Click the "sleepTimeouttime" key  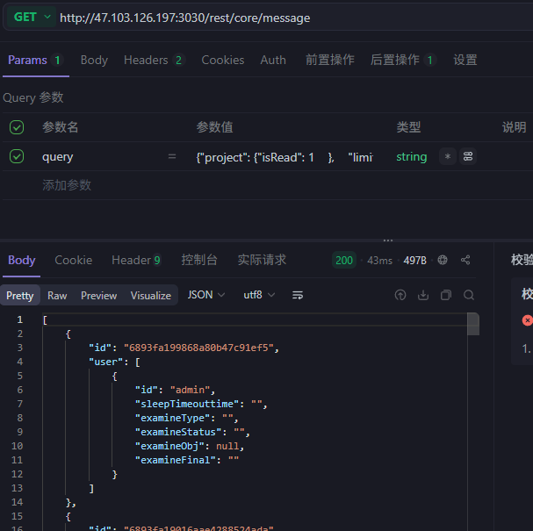click(187, 404)
